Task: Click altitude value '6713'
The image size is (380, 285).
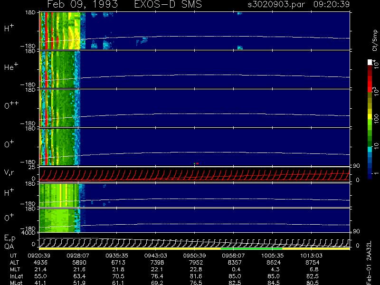Action: point(118,263)
